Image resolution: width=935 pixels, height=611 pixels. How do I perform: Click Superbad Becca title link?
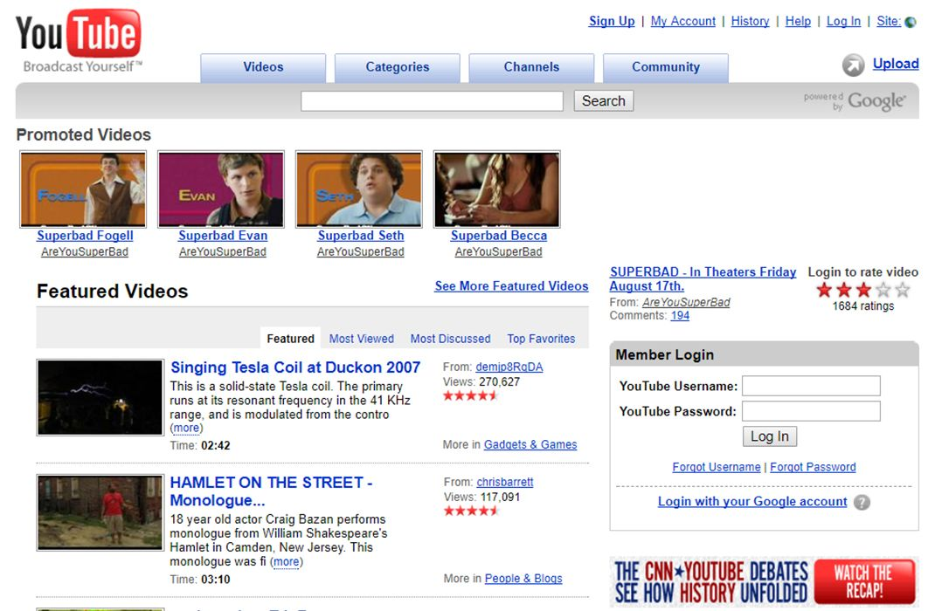click(x=498, y=236)
